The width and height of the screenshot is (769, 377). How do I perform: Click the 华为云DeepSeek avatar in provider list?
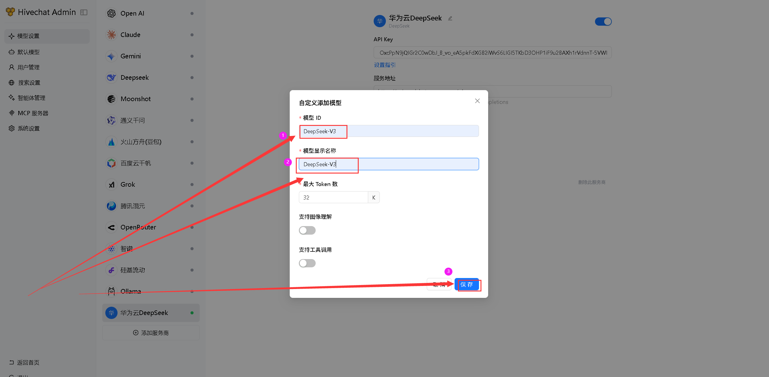(x=111, y=313)
